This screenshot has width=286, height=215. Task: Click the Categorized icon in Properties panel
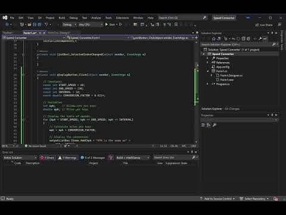pyautogui.click(x=203, y=125)
